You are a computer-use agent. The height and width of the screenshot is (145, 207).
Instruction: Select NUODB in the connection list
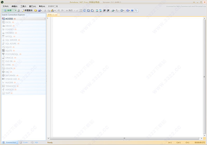point(23,83)
